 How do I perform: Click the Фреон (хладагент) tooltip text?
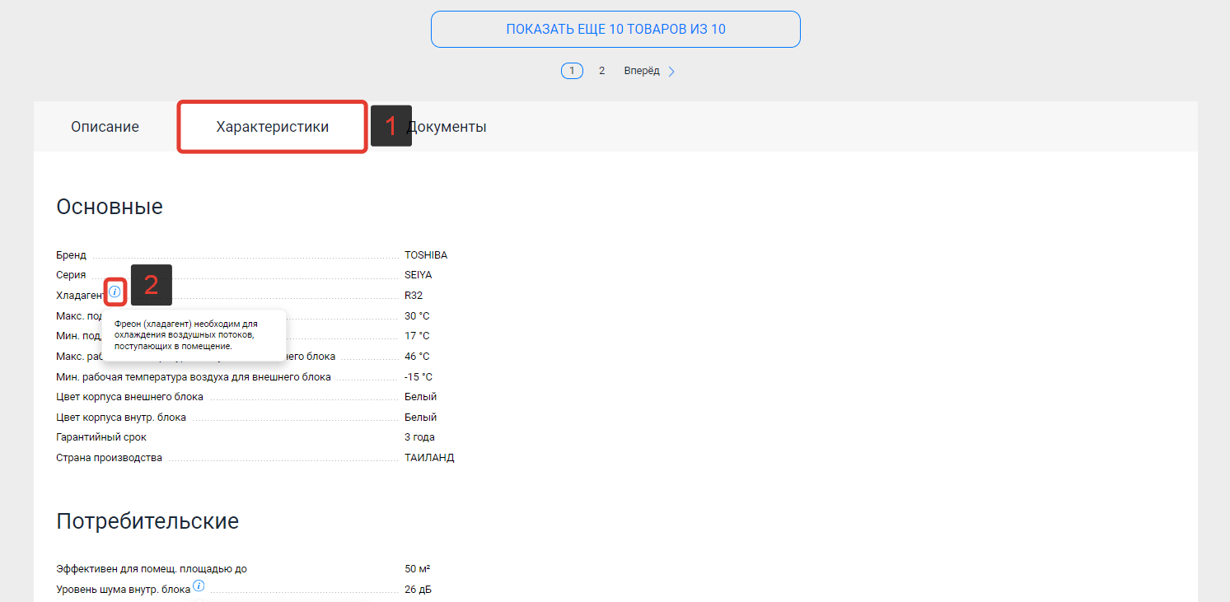pyautogui.click(x=186, y=335)
